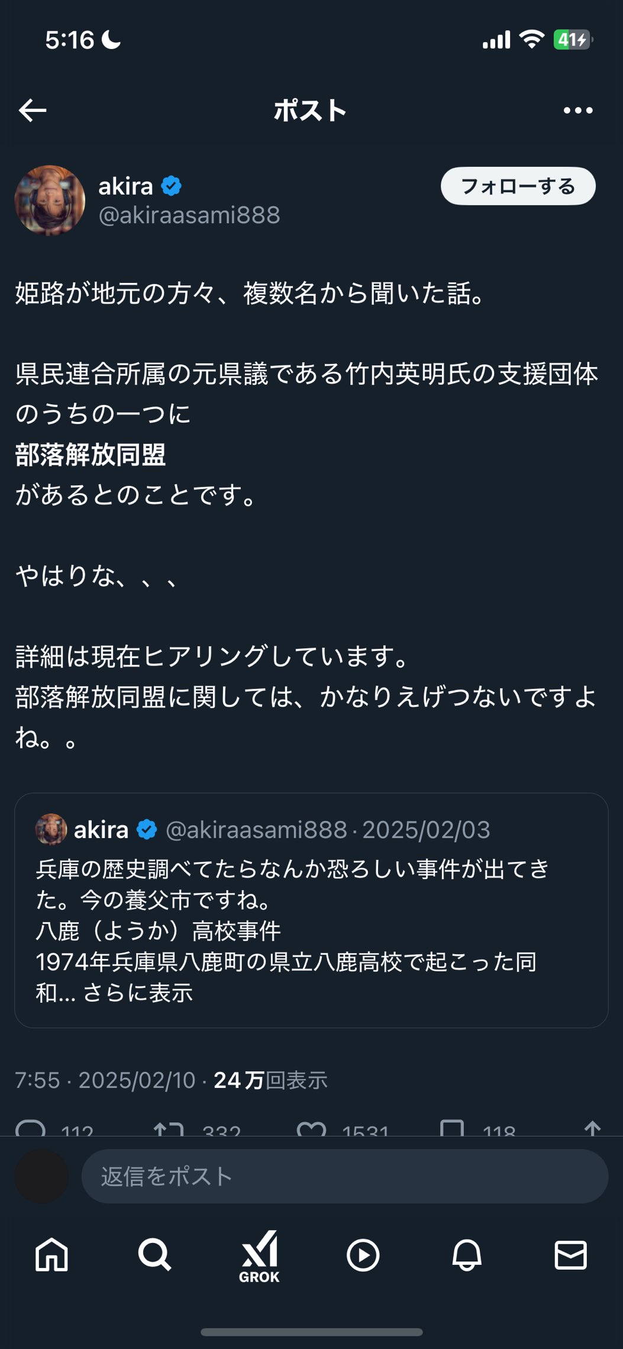Bookmark this post
This screenshot has height=1349, width=623.
pyautogui.click(x=452, y=1128)
